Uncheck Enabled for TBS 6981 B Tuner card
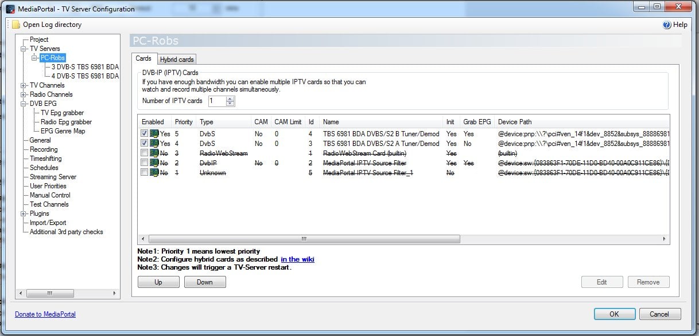This screenshot has height=336, width=699. 144,134
